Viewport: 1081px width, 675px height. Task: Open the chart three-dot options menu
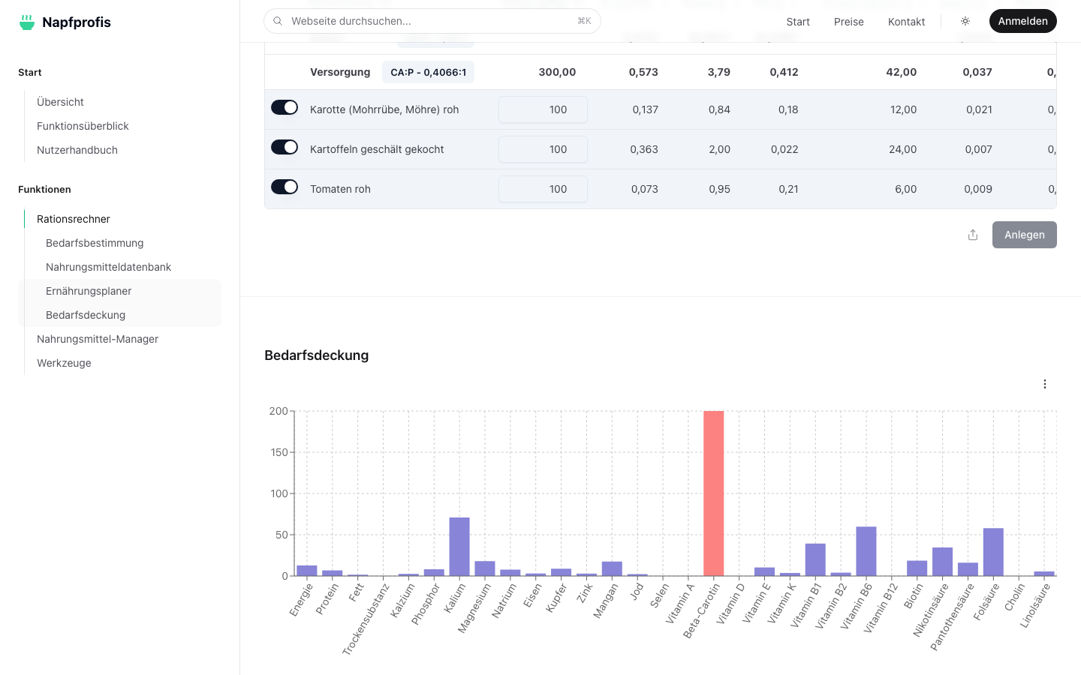[x=1045, y=384]
